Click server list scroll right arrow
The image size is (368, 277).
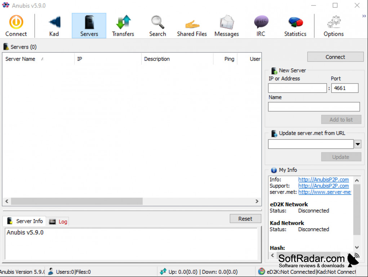pos(257,201)
